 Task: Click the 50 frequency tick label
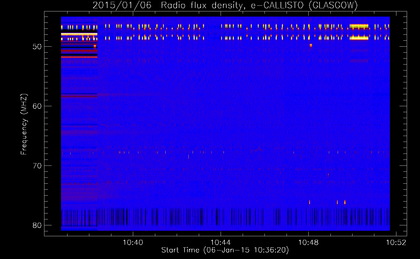pos(37,47)
